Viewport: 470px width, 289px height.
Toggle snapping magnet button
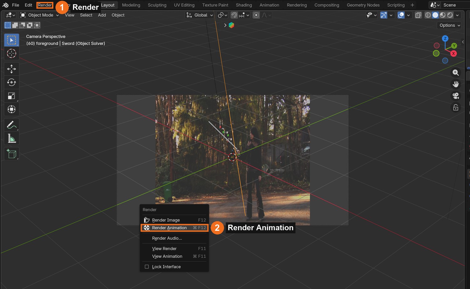click(234, 15)
